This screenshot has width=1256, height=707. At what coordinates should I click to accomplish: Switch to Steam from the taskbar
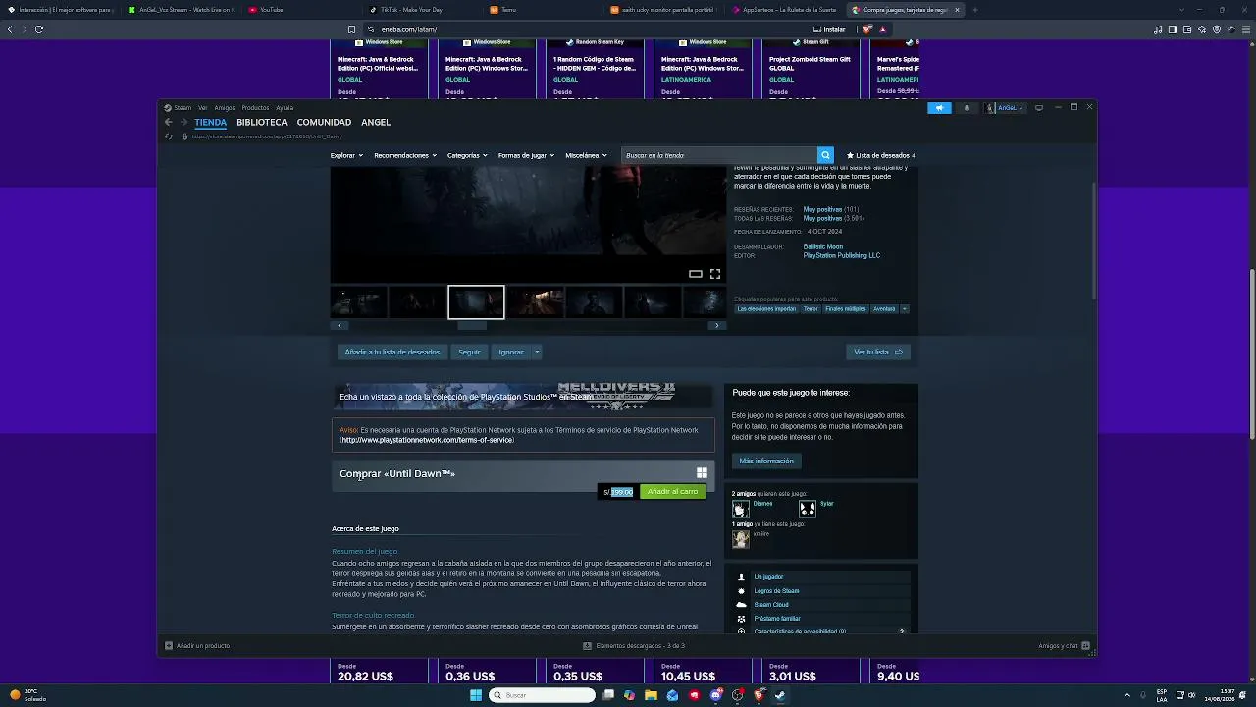pyautogui.click(x=780, y=695)
